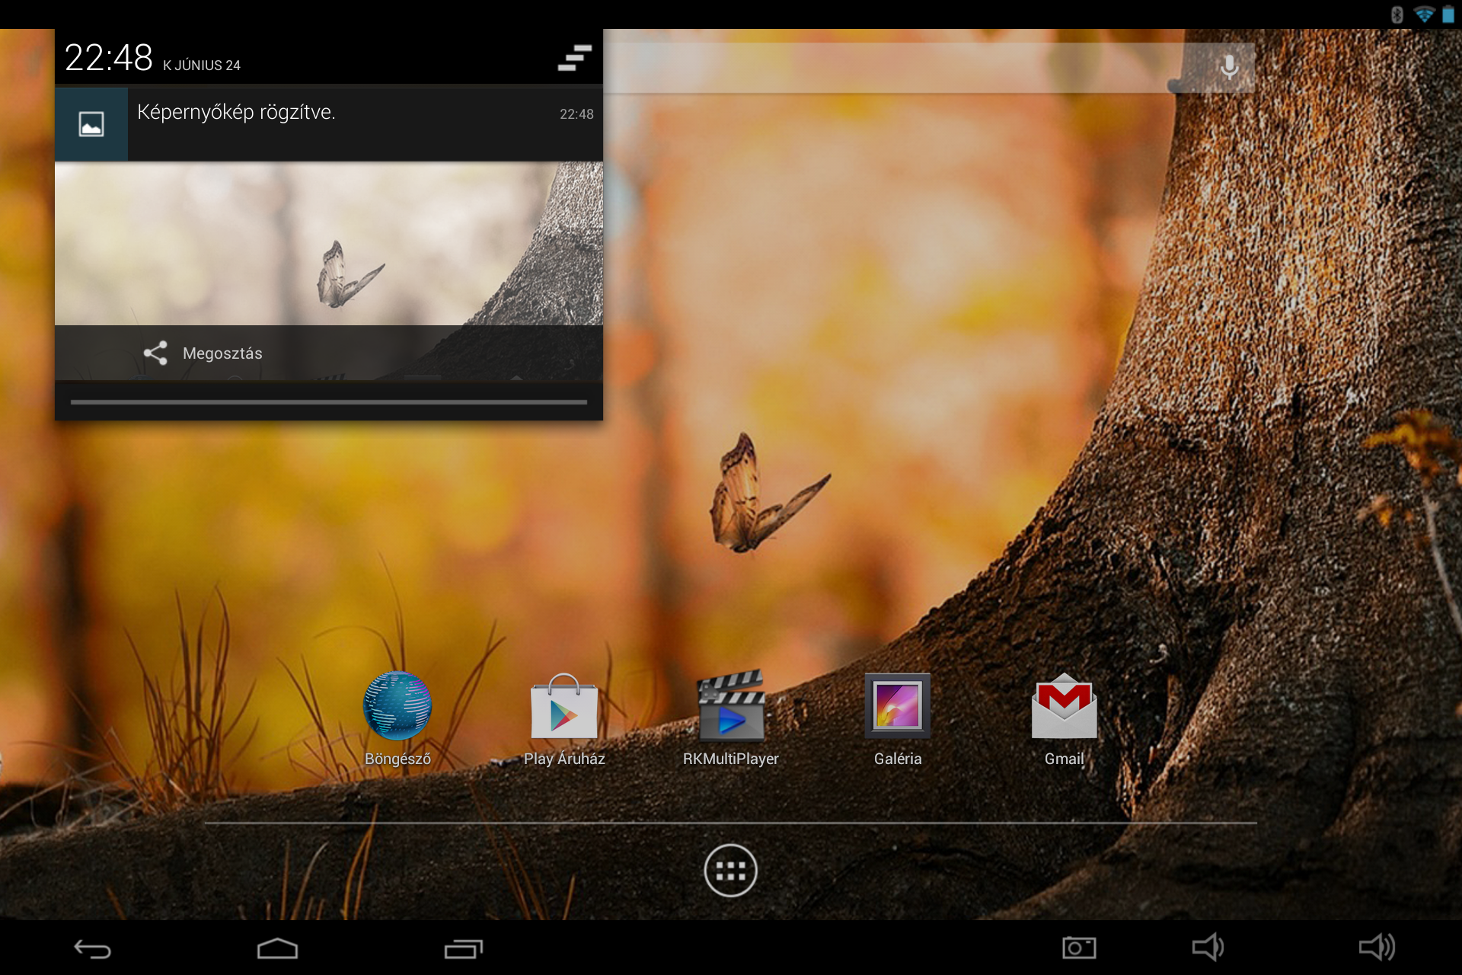Tap the screenshot preview thumbnail
The height and width of the screenshot is (975, 1462).
(x=329, y=244)
